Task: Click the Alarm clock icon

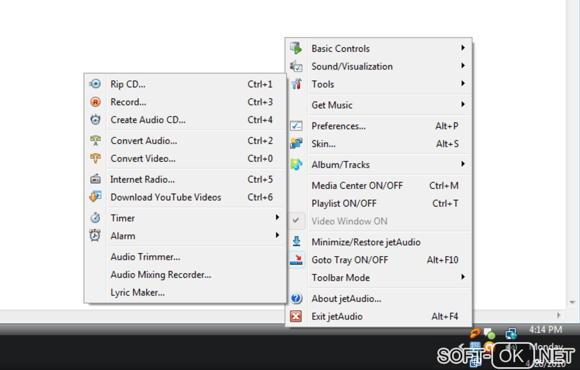Action: 95,236
